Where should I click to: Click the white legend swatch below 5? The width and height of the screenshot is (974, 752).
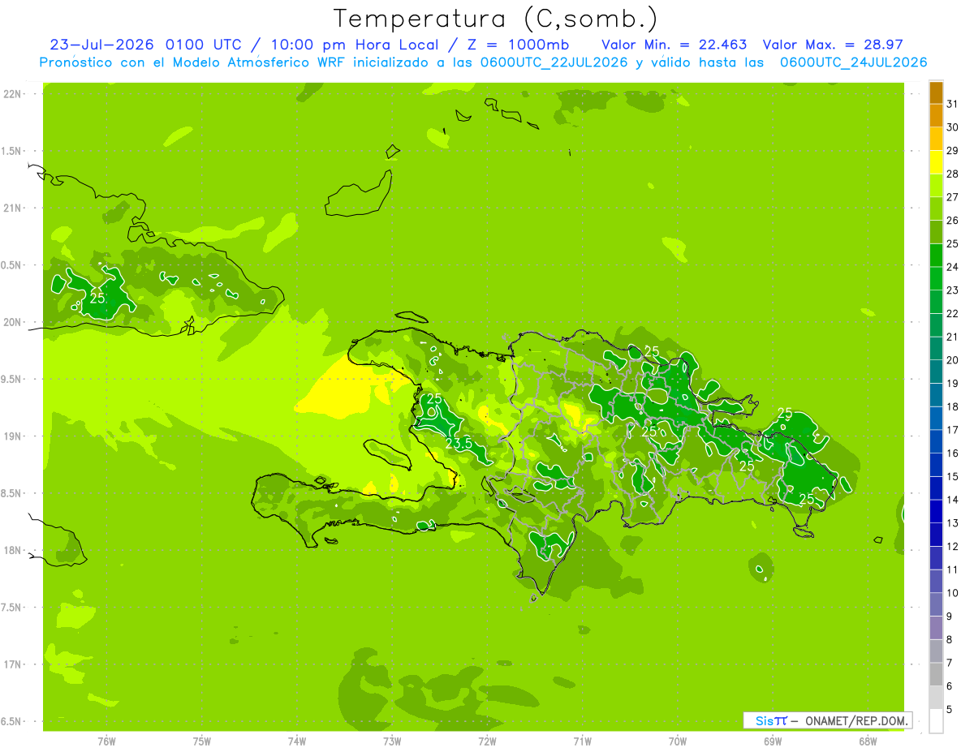[x=936, y=721]
